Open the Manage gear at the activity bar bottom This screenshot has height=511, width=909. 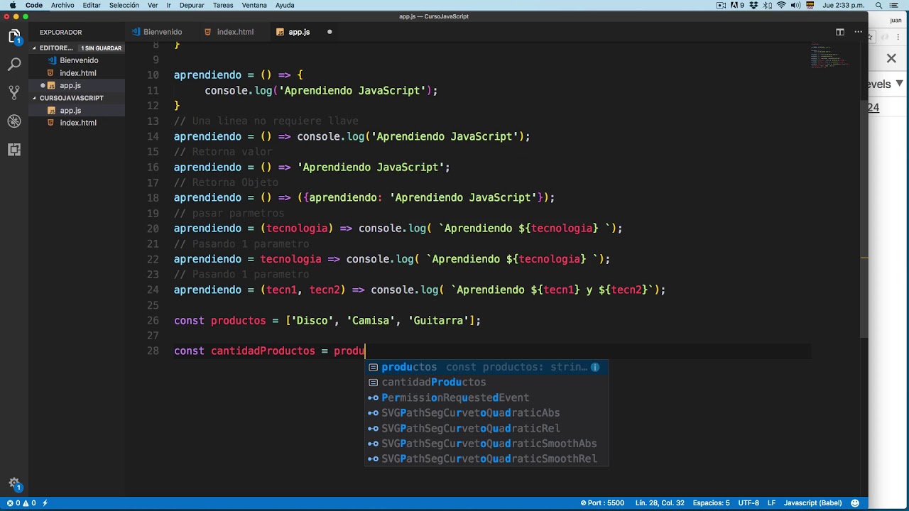coord(14,484)
